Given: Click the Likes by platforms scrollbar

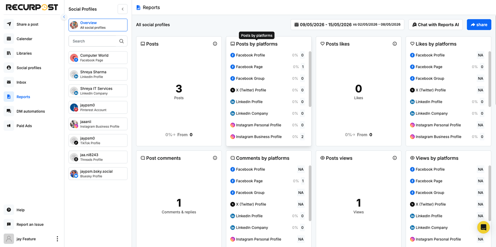Looking at the screenshot, I should (x=490, y=79).
